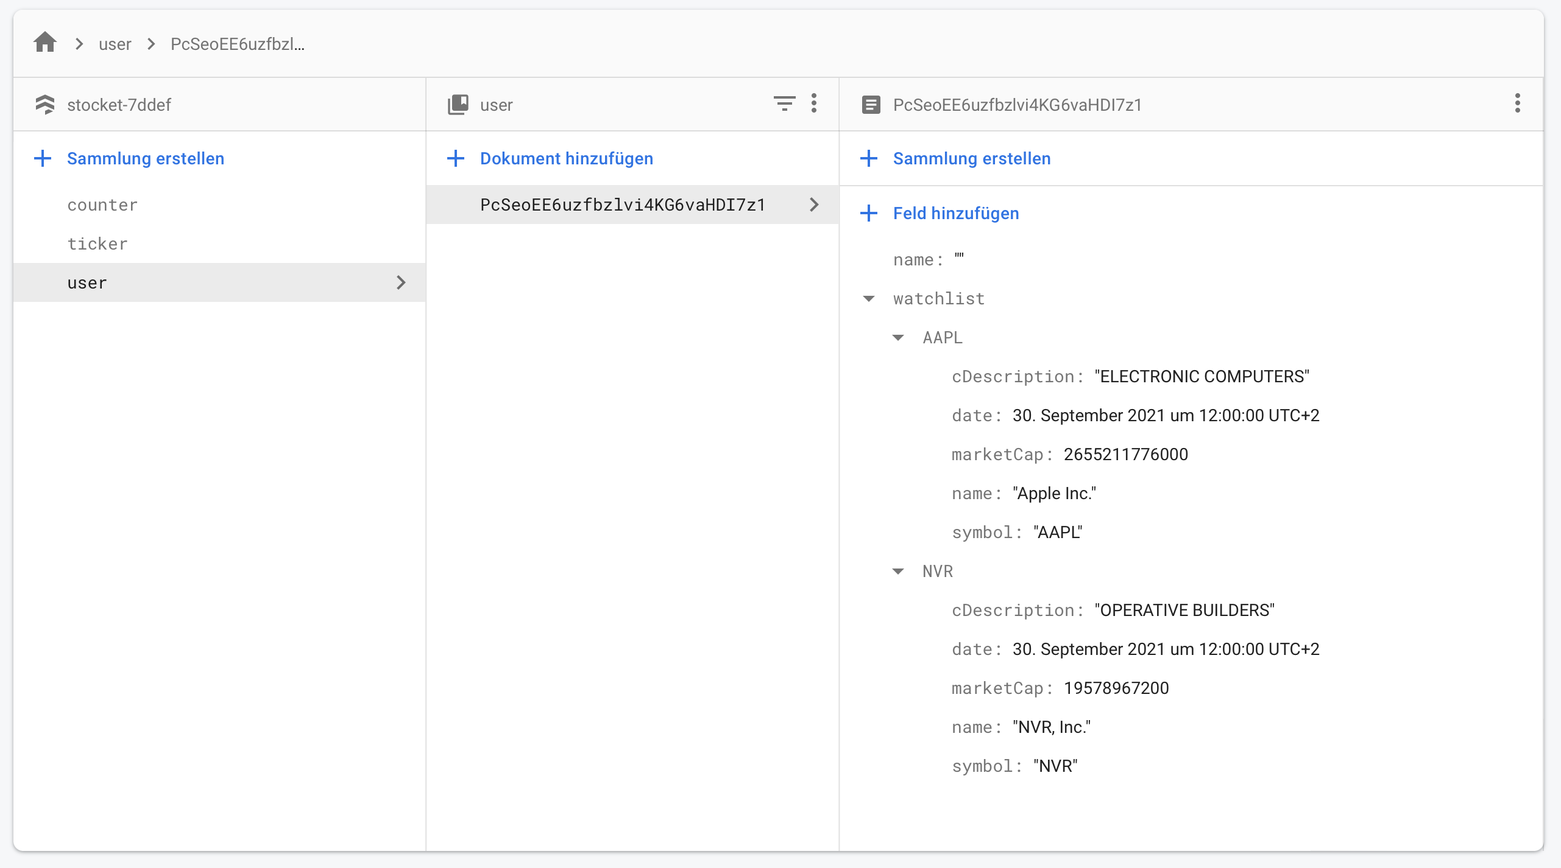The width and height of the screenshot is (1561, 868).
Task: Toggle expand arrow on user collection
Action: point(402,283)
